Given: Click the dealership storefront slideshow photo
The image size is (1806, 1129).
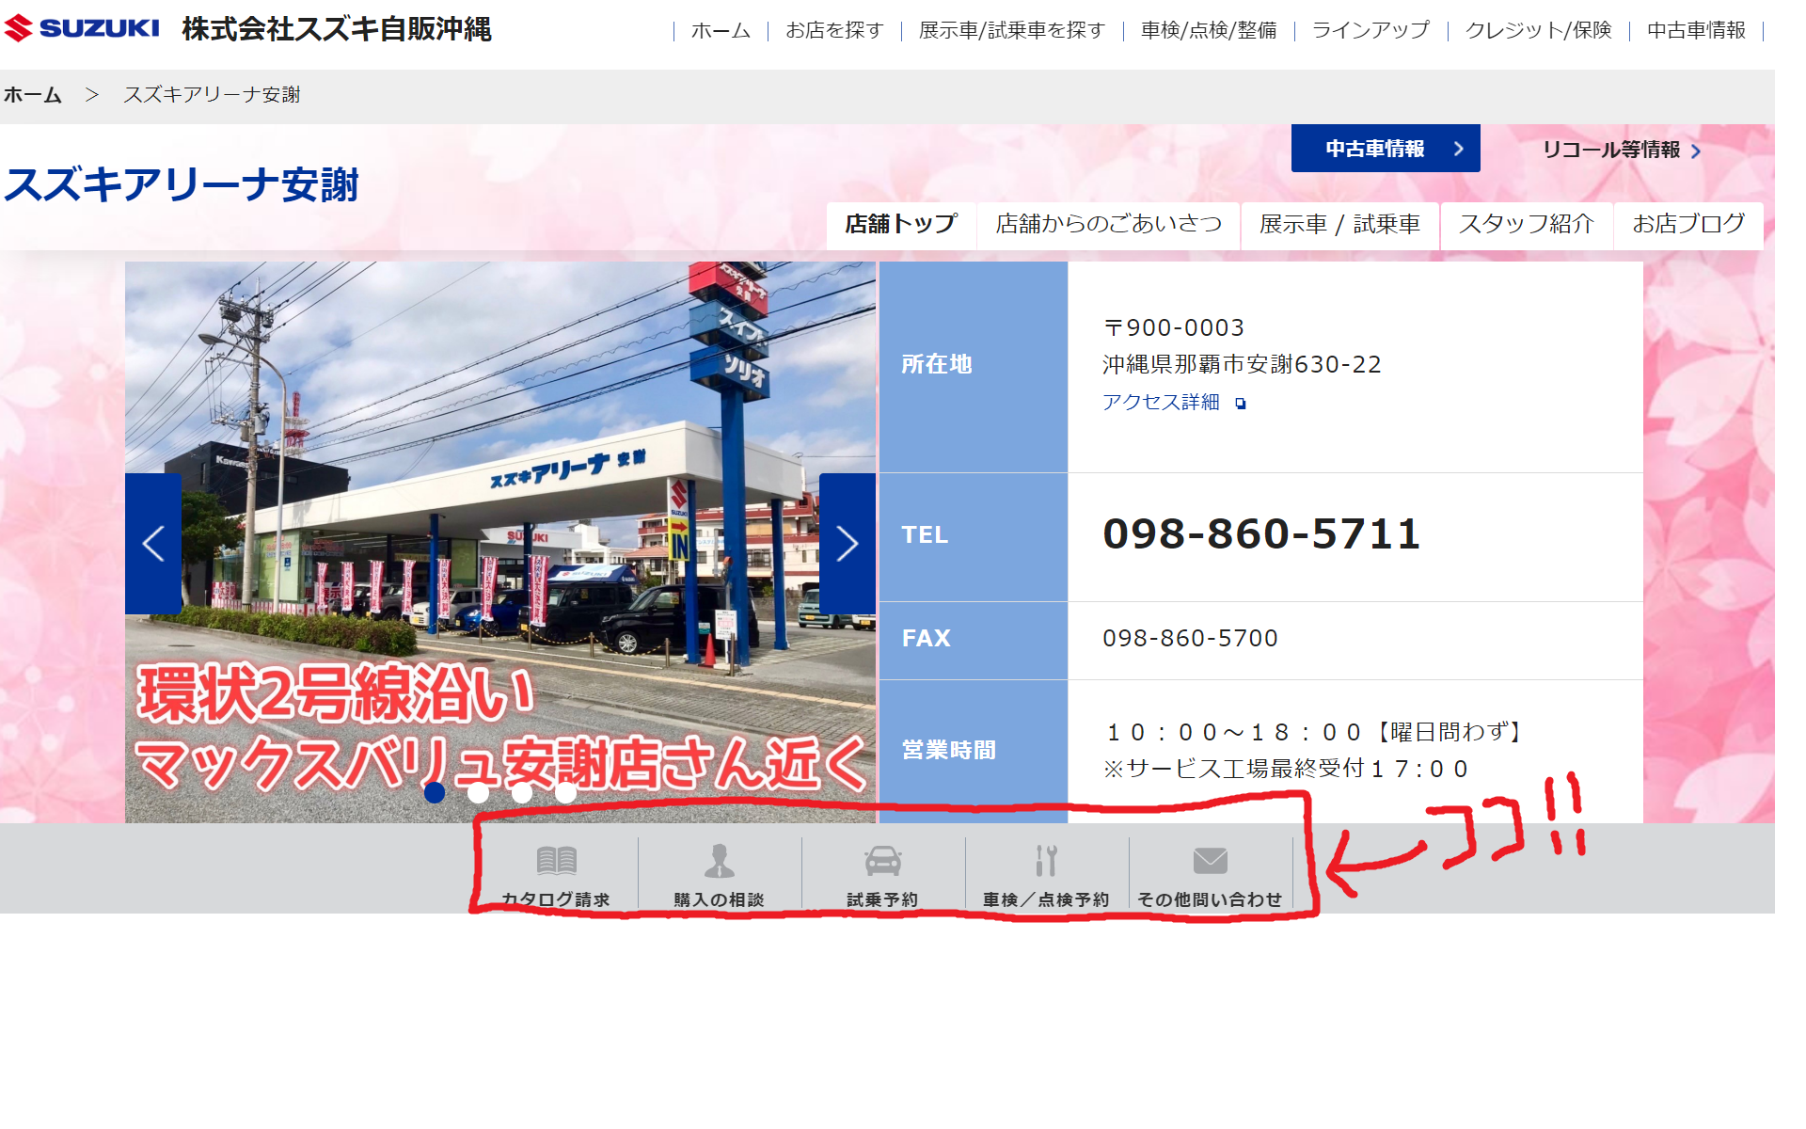Looking at the screenshot, I should point(500,542).
